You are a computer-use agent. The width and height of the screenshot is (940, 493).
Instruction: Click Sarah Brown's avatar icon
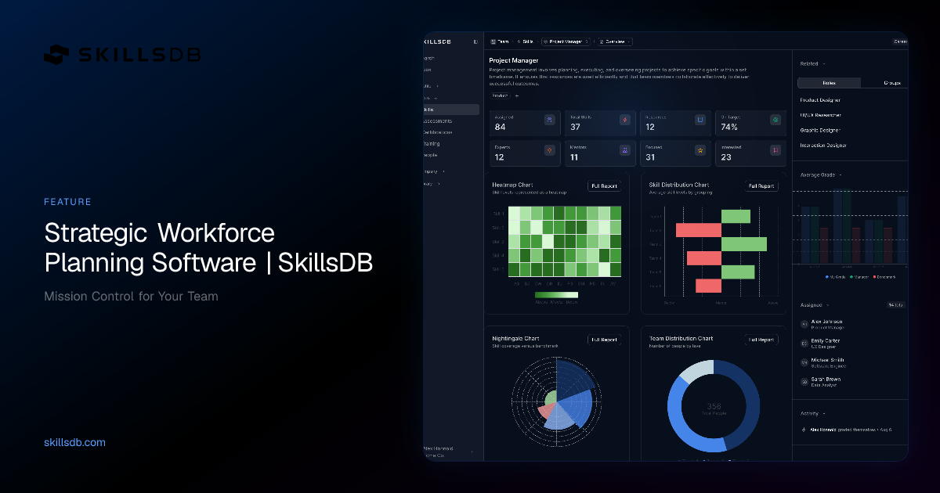click(804, 382)
